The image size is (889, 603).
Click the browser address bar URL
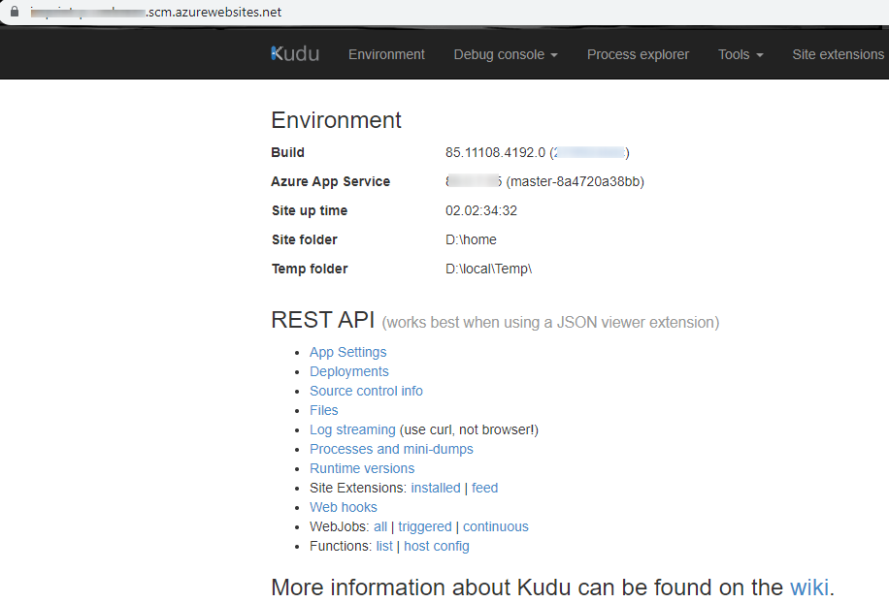pos(155,13)
